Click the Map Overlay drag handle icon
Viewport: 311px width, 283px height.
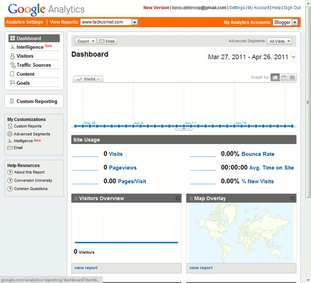point(191,198)
